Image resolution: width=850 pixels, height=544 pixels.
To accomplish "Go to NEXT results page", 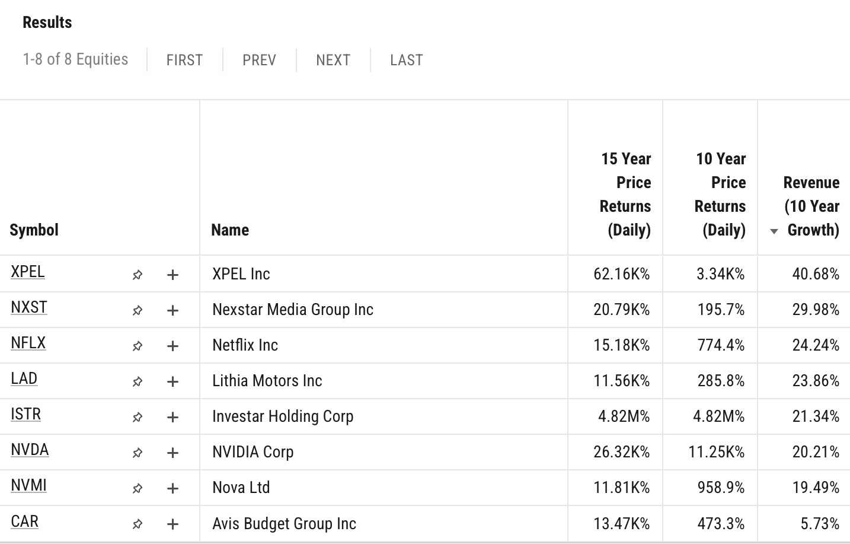I will (x=333, y=60).
